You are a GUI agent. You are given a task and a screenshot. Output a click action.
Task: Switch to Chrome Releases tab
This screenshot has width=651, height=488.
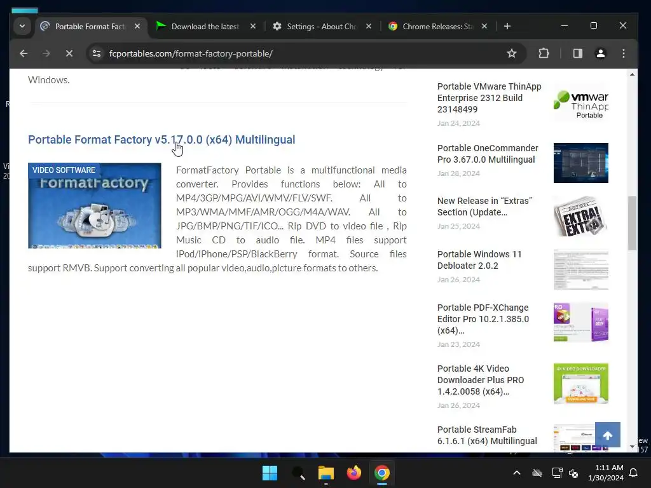tap(437, 26)
